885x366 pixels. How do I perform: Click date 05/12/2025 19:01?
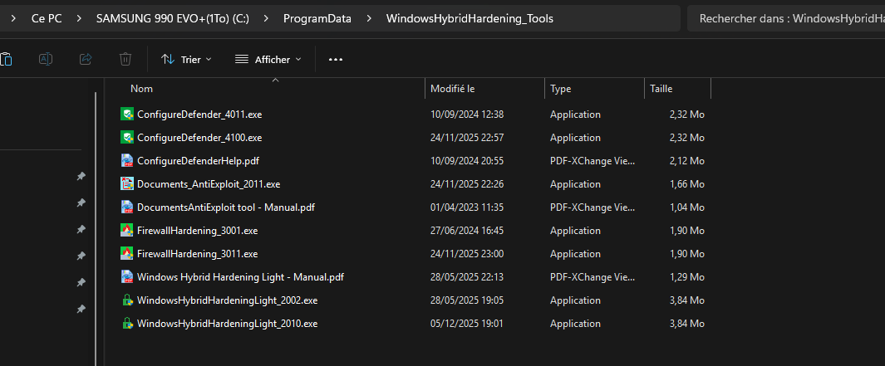pos(467,323)
